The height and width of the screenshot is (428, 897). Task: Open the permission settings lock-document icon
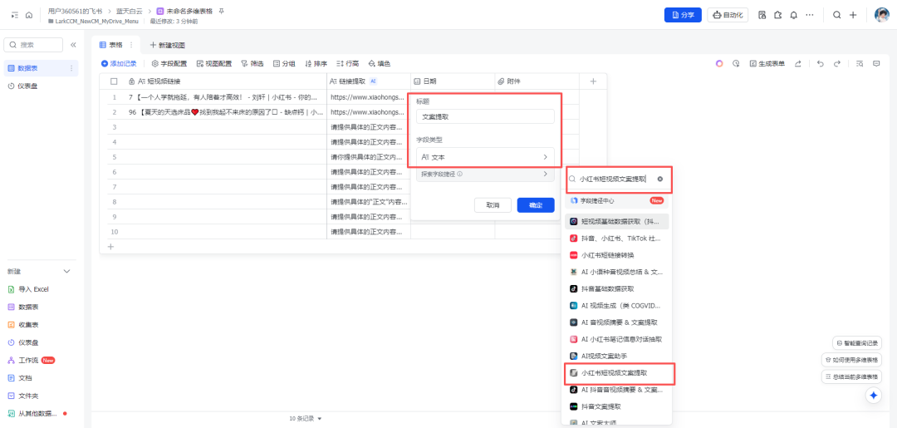[x=762, y=16]
